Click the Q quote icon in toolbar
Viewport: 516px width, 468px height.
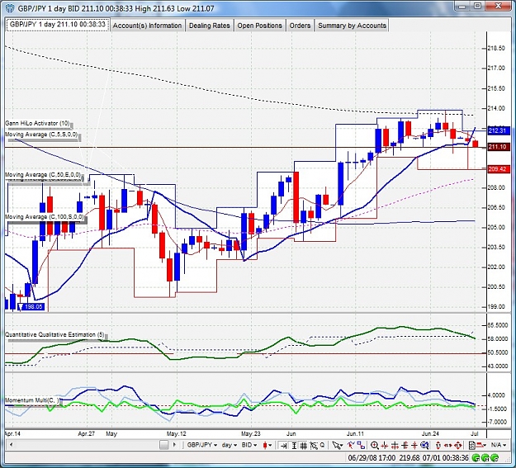[323, 445]
